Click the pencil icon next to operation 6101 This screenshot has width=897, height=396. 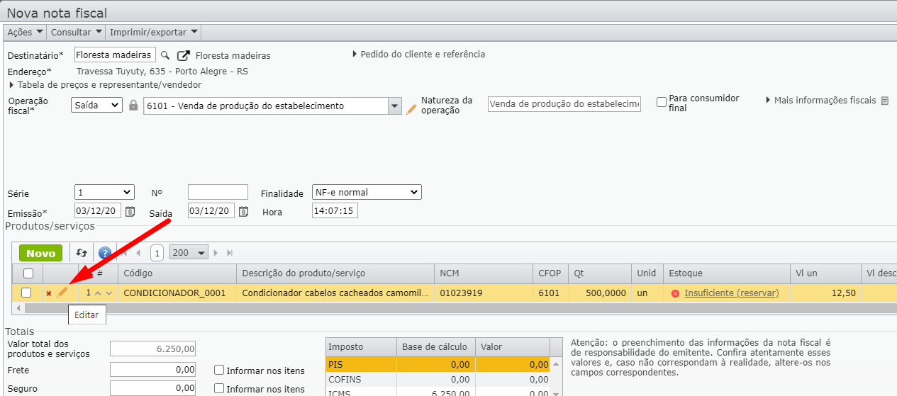click(x=411, y=109)
